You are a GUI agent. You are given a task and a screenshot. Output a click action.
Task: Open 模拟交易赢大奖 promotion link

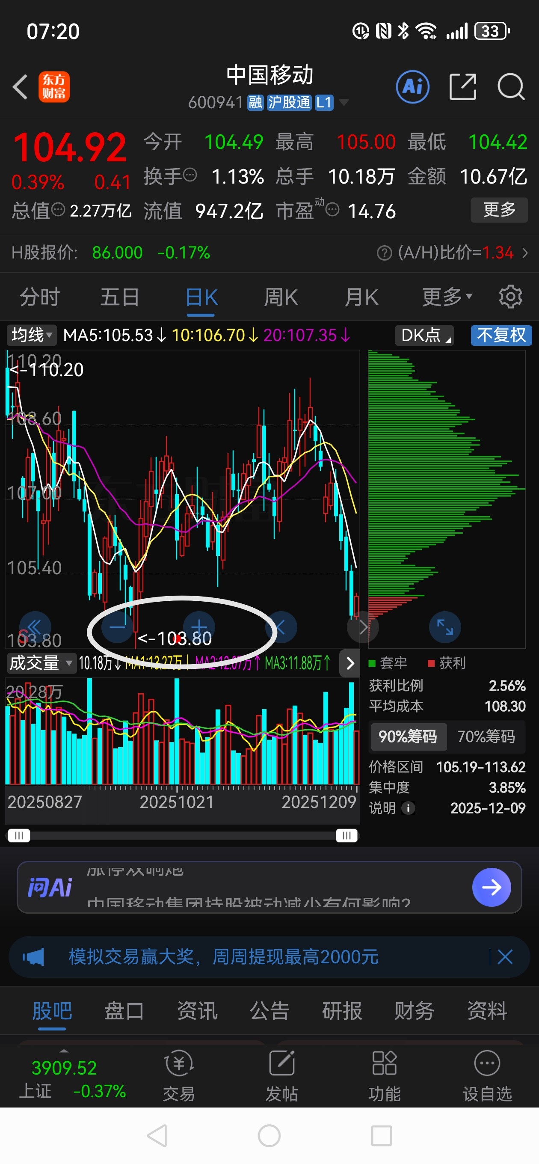click(x=223, y=956)
